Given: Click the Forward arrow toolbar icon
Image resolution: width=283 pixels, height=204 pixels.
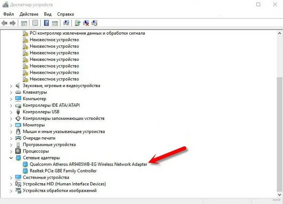Looking at the screenshot, I should tap(13, 23).
